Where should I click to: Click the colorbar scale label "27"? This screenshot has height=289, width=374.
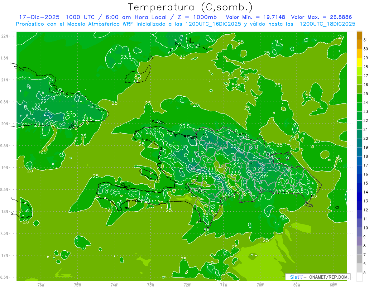[x=366, y=76]
